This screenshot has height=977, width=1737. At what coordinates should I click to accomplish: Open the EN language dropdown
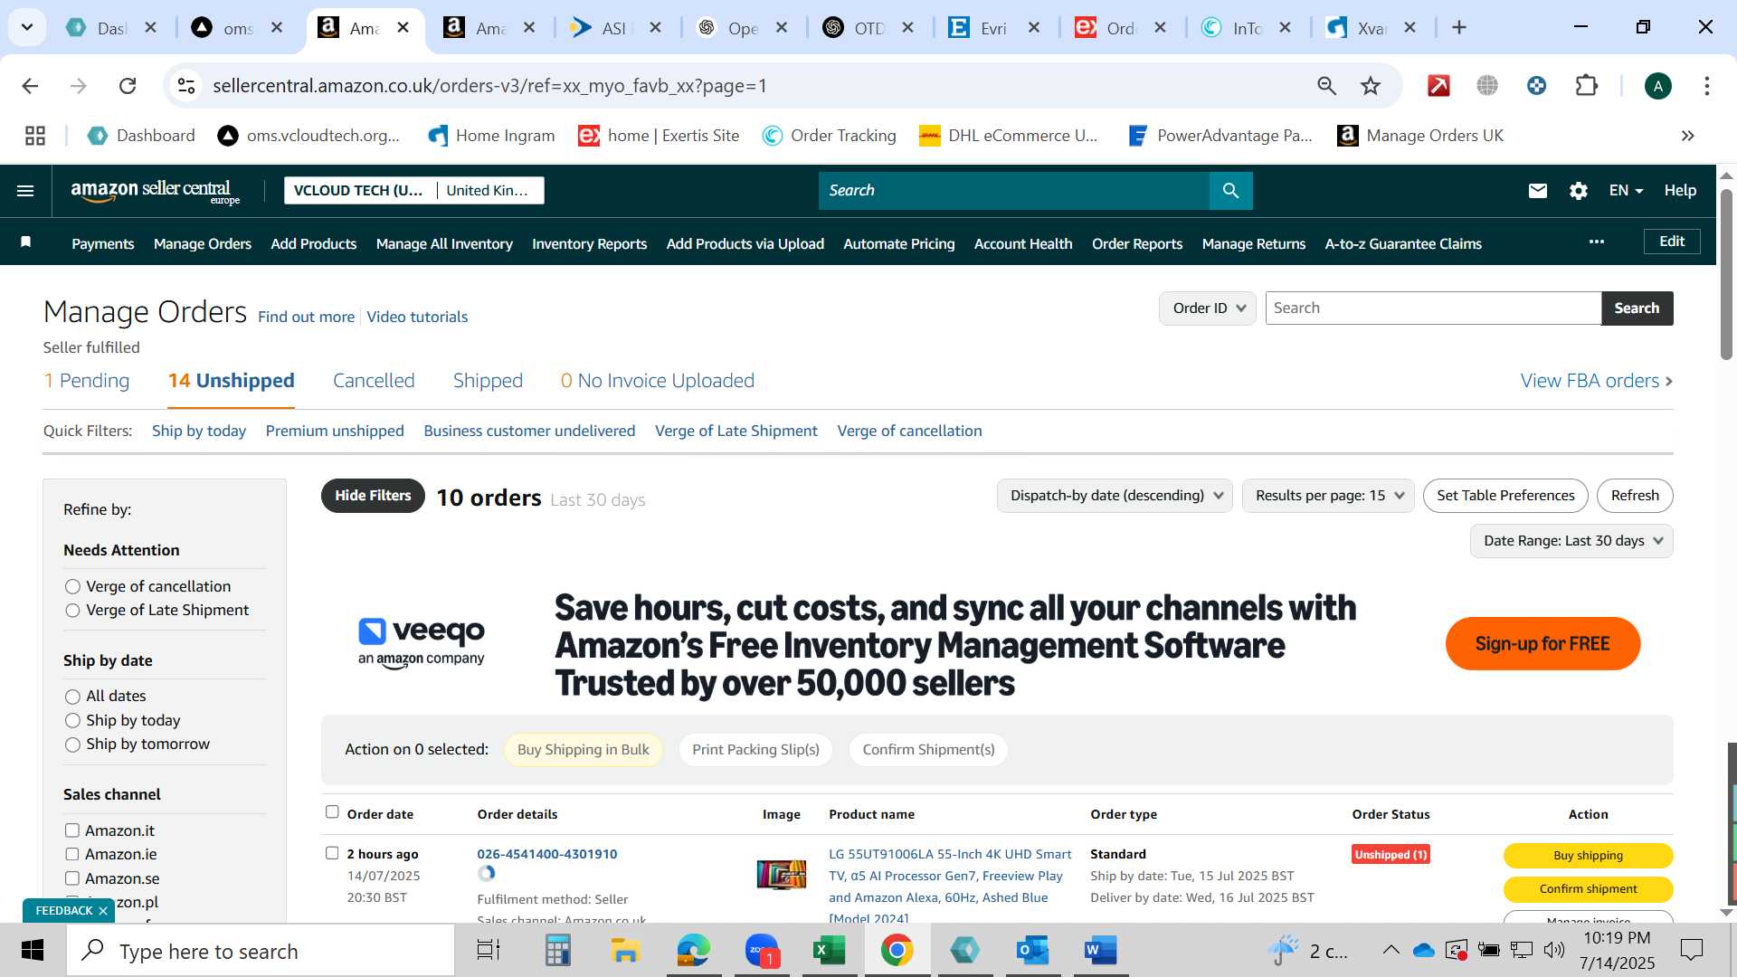coord(1626,191)
